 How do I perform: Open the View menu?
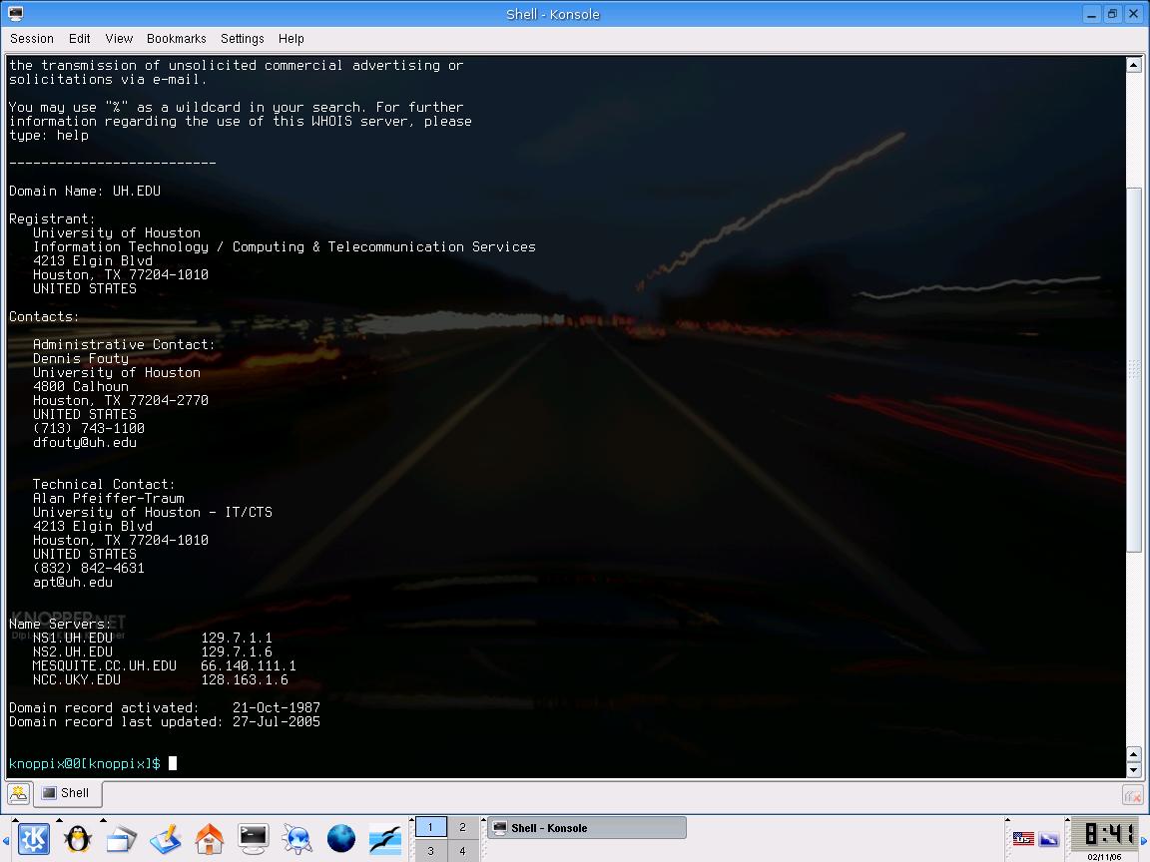[x=119, y=39]
